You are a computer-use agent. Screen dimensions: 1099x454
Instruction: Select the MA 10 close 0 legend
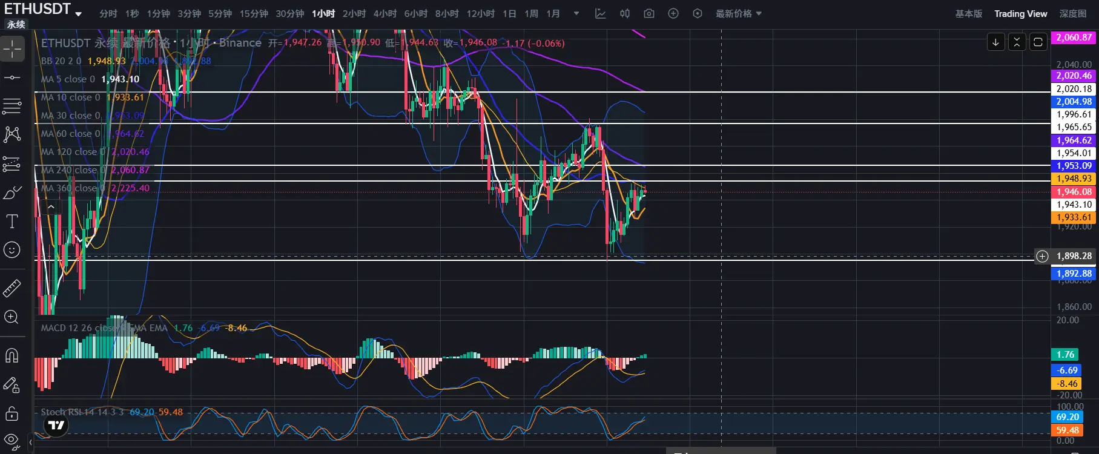[x=70, y=97]
